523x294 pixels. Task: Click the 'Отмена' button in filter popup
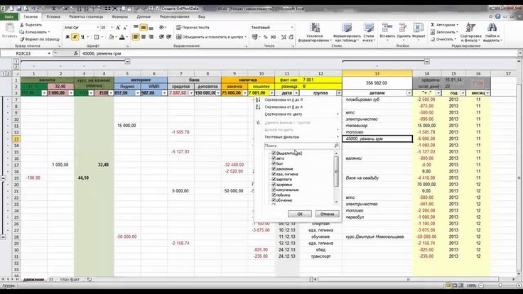pyautogui.click(x=326, y=213)
